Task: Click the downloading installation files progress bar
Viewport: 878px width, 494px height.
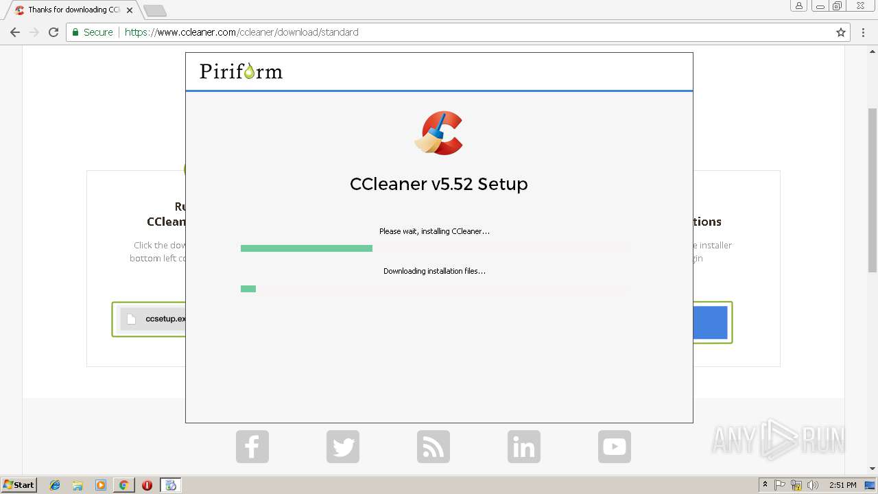Action: point(435,289)
